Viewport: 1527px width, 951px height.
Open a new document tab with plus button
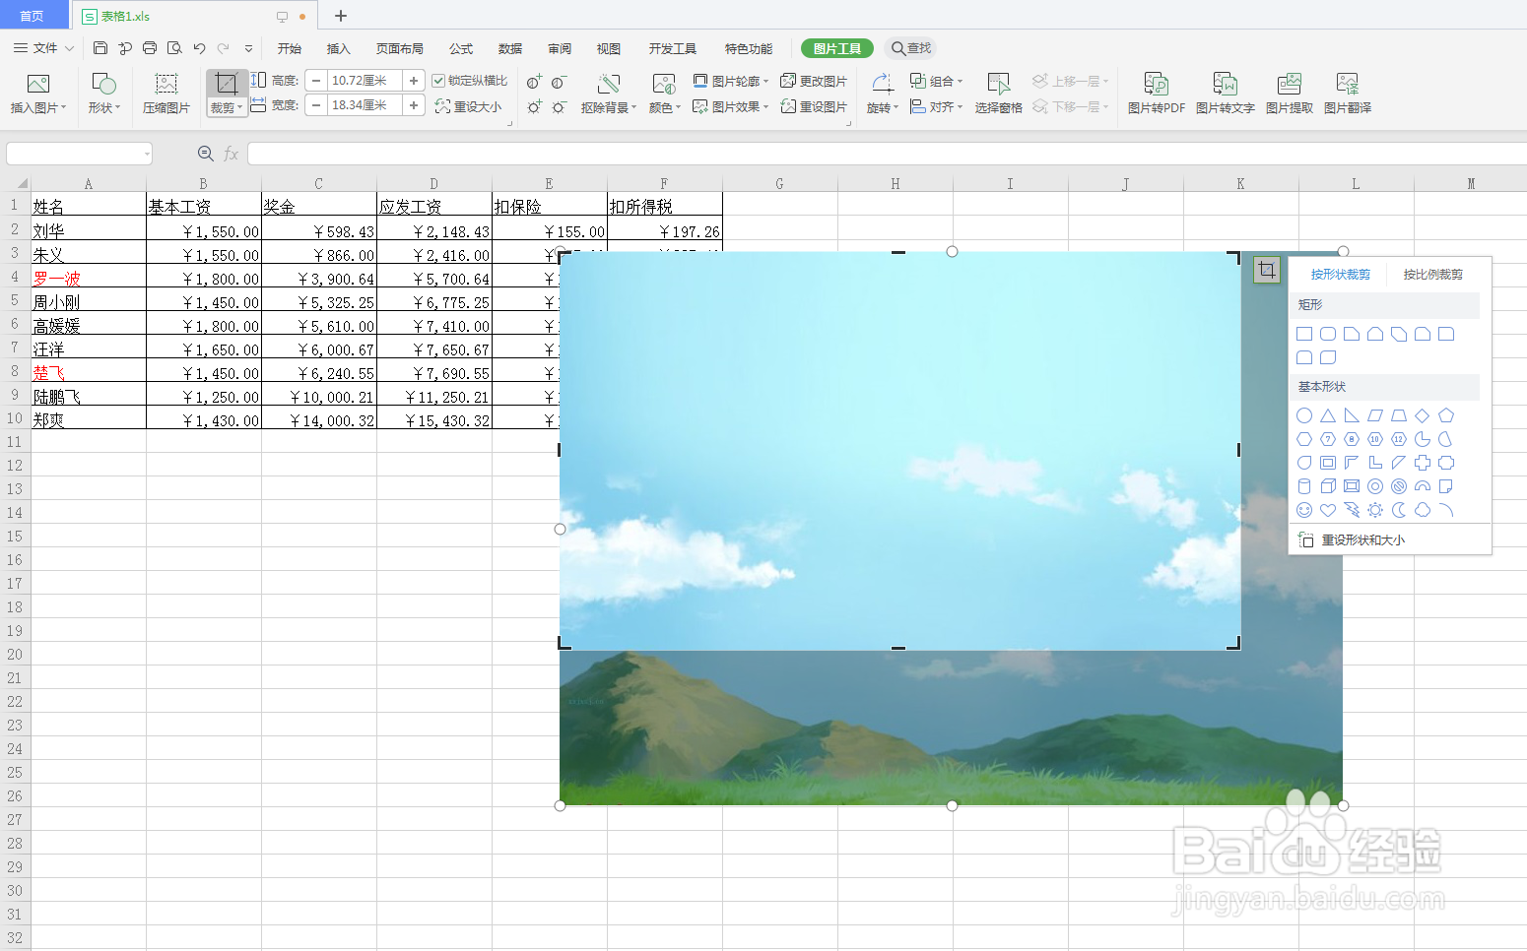coord(341,16)
